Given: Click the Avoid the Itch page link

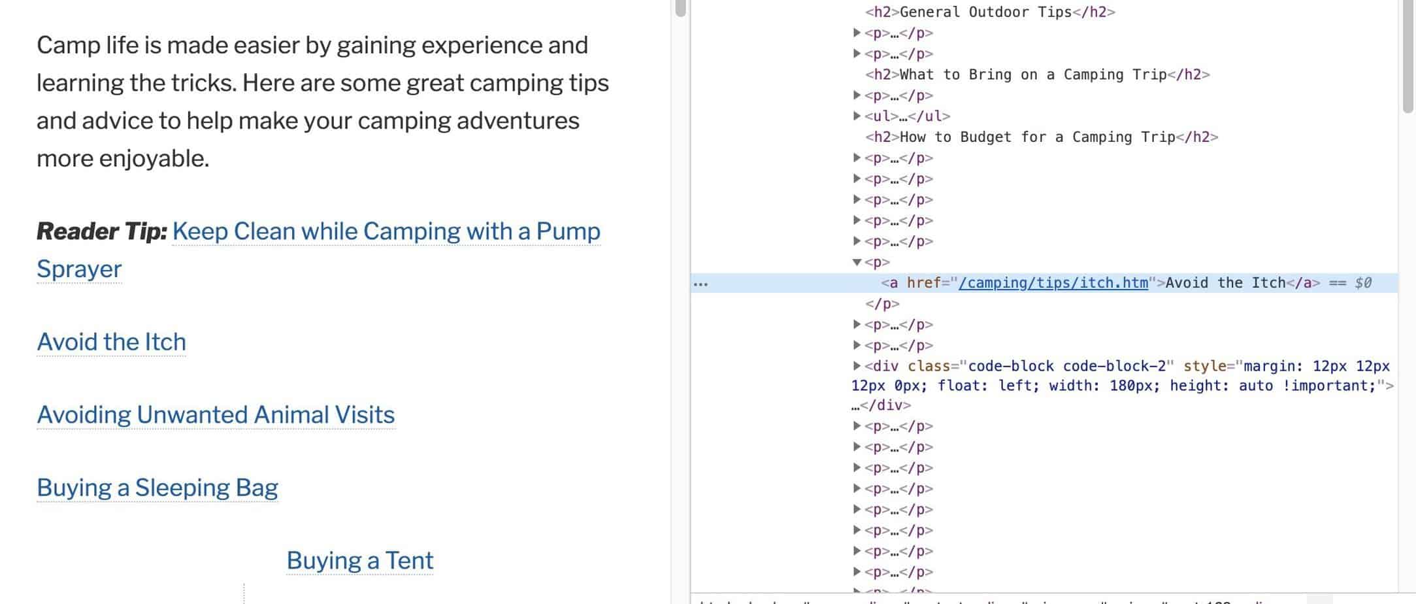Looking at the screenshot, I should 111,342.
